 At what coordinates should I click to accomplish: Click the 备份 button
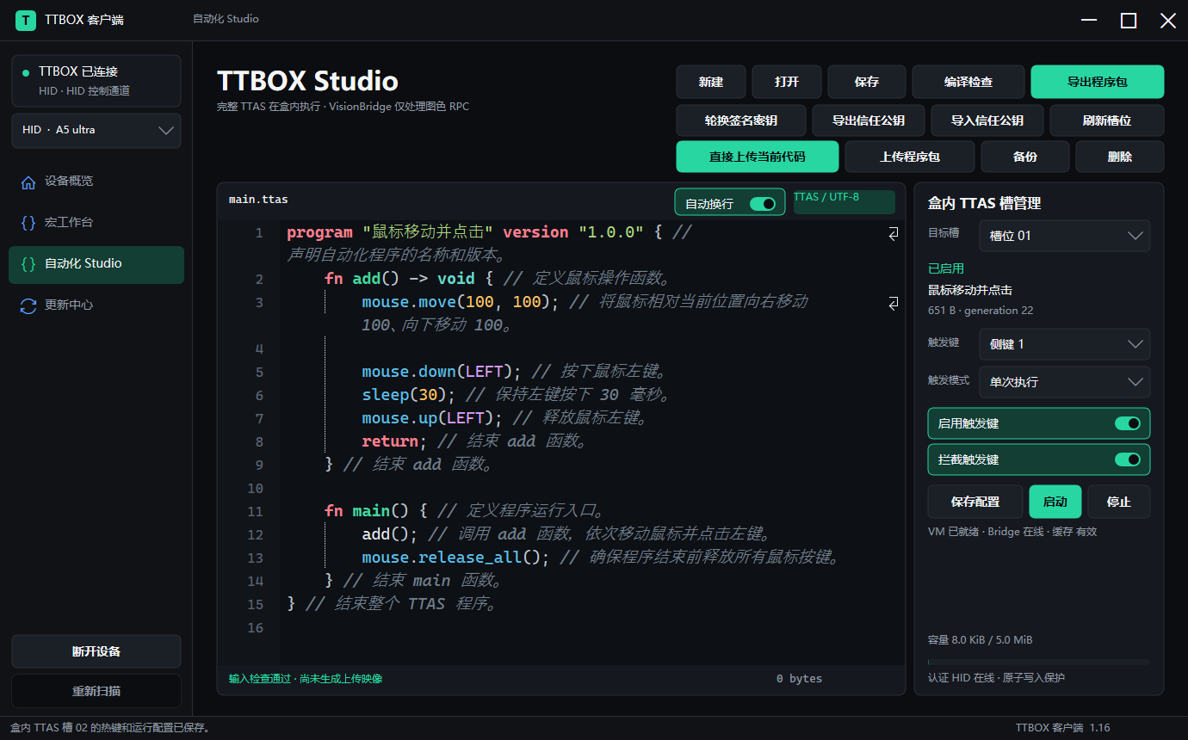1025,157
